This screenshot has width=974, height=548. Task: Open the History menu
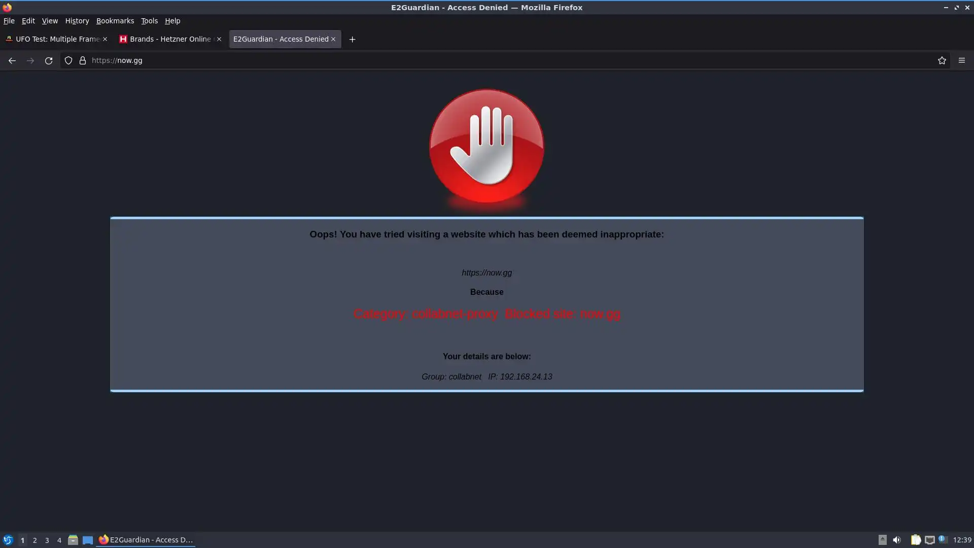click(77, 21)
